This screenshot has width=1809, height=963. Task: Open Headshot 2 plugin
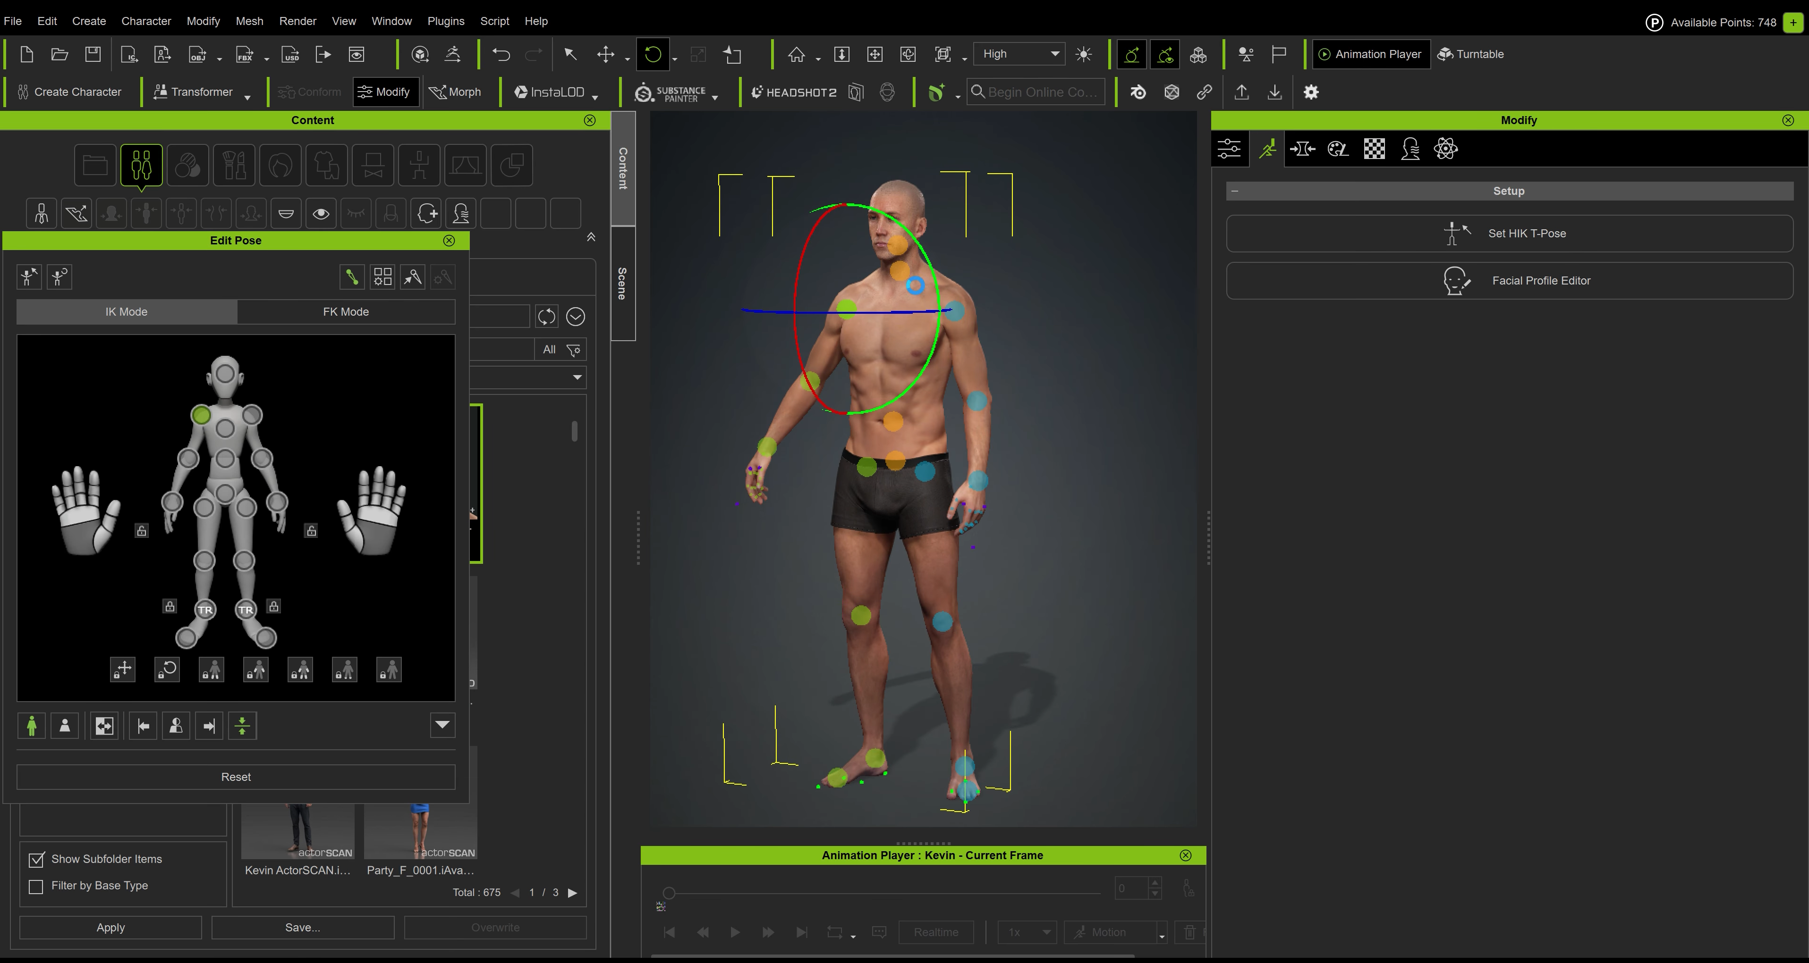click(794, 92)
